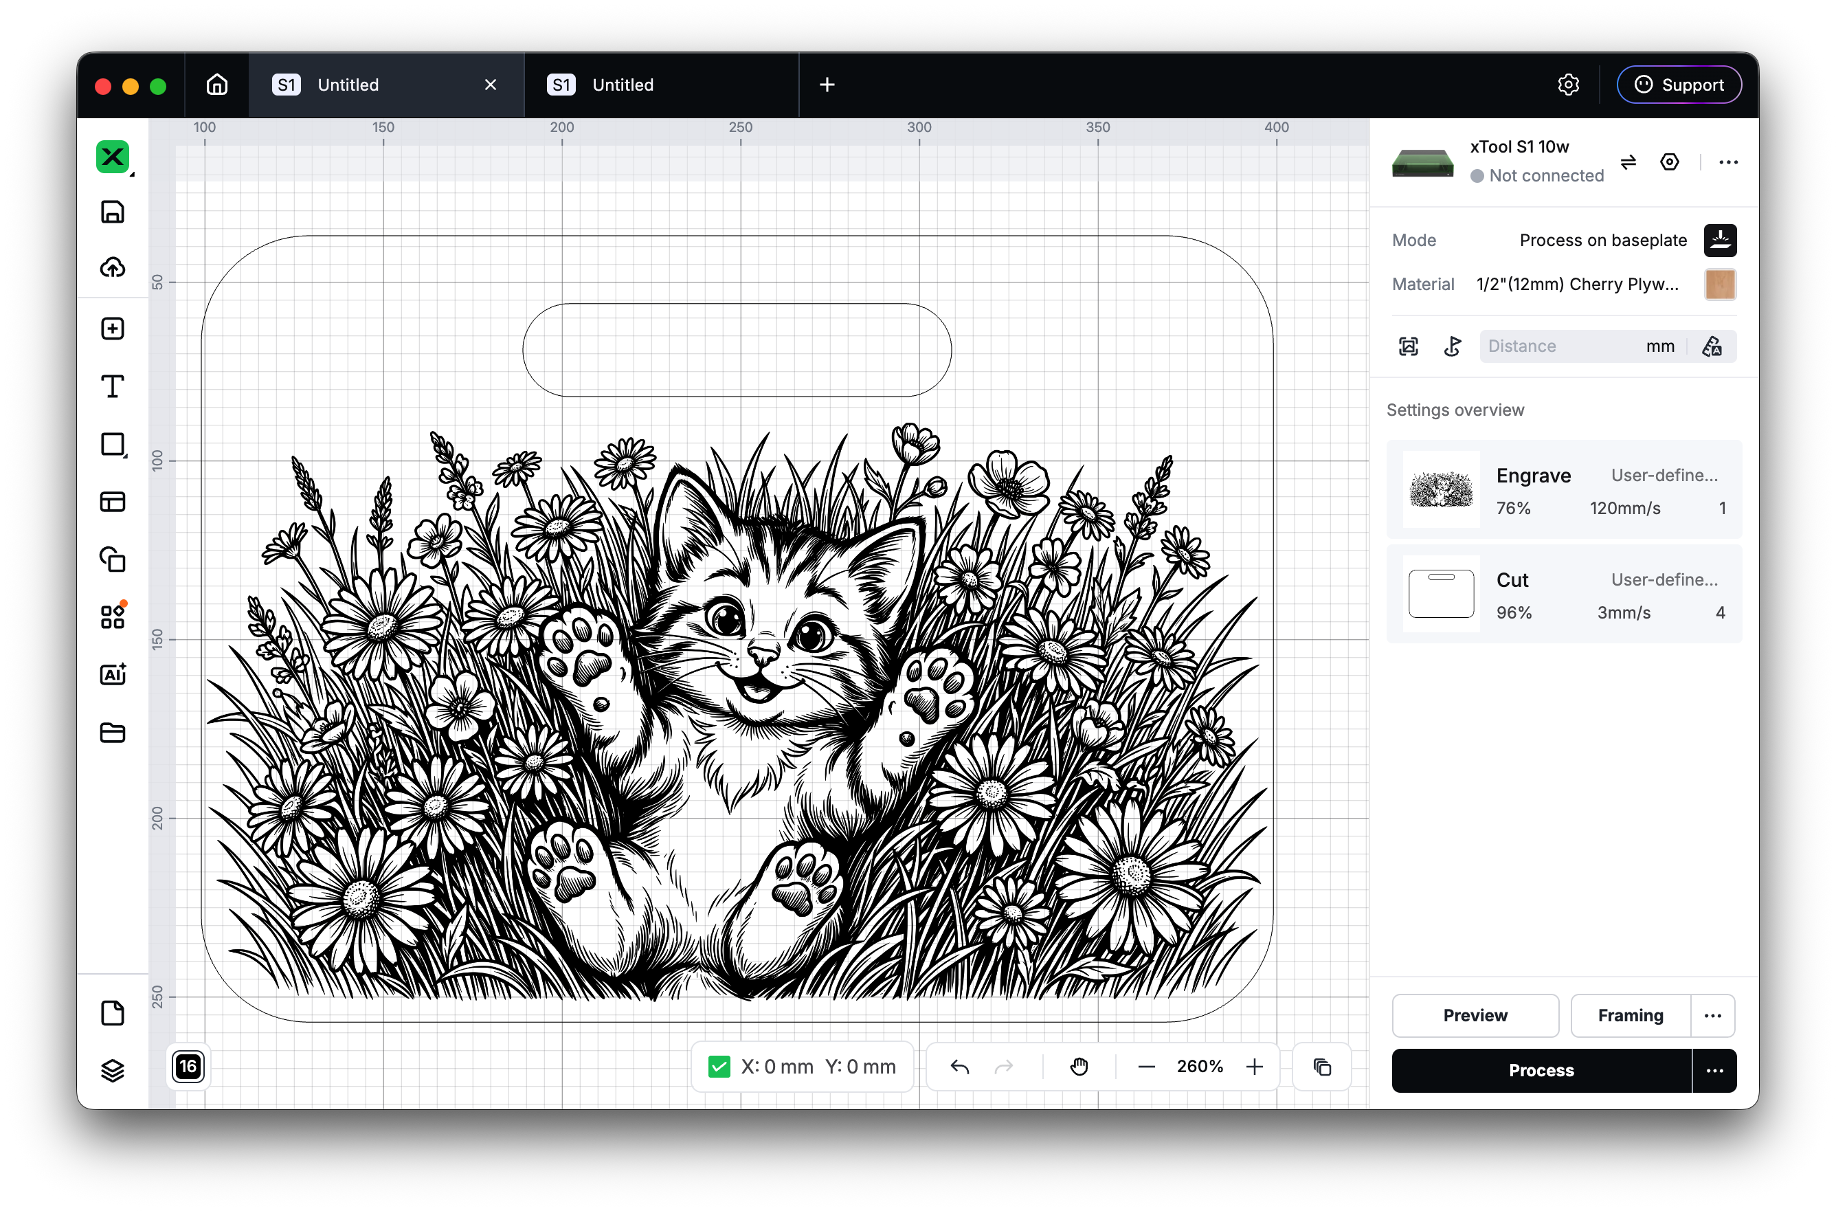1836x1211 pixels.
Task: Switch to the second Untitled tab
Action: (x=661, y=85)
